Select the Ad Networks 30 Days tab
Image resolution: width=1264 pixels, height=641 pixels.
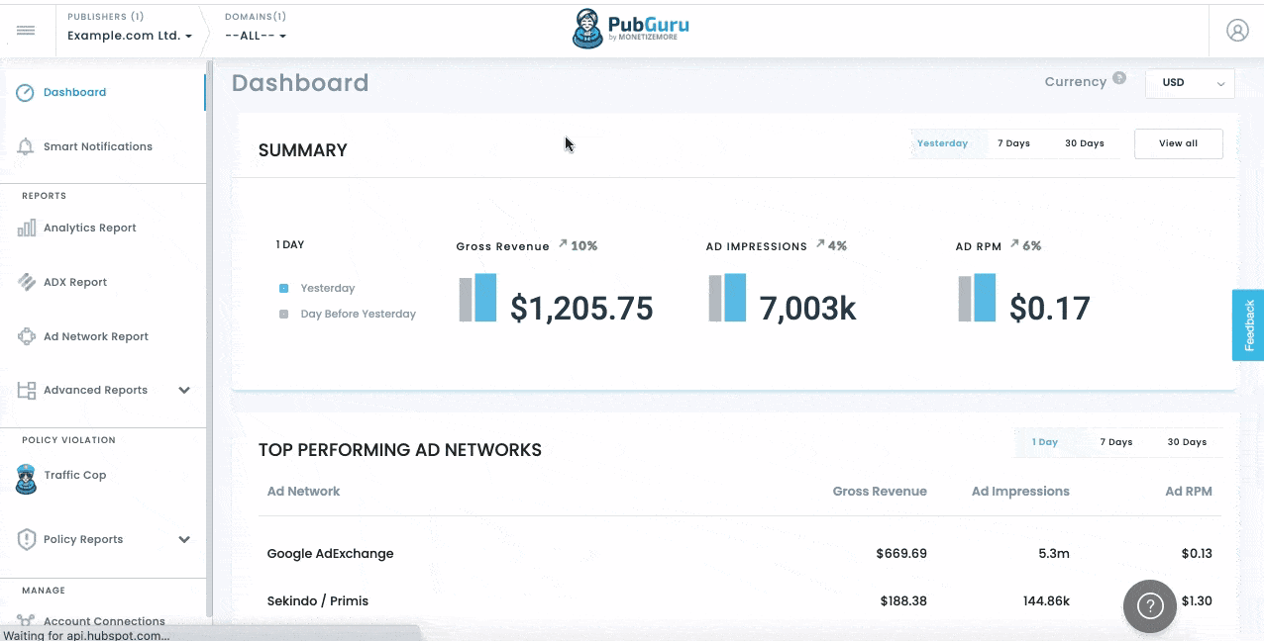(1187, 442)
